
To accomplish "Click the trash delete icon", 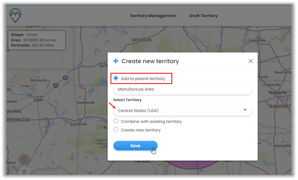I will [24, 171].
